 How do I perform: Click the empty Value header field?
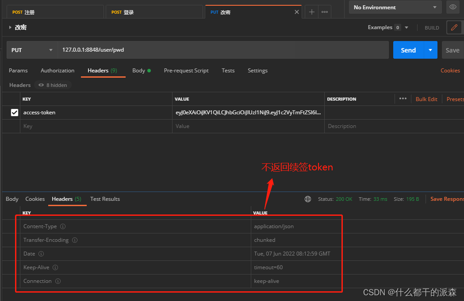(248, 126)
